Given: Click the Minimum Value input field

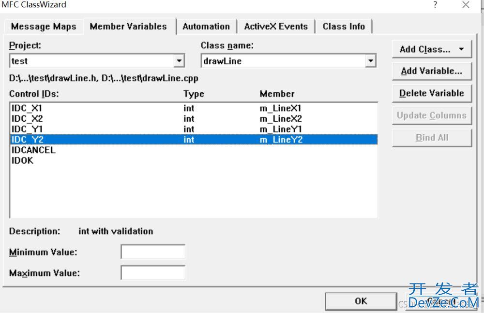Looking at the screenshot, I should pos(153,252).
